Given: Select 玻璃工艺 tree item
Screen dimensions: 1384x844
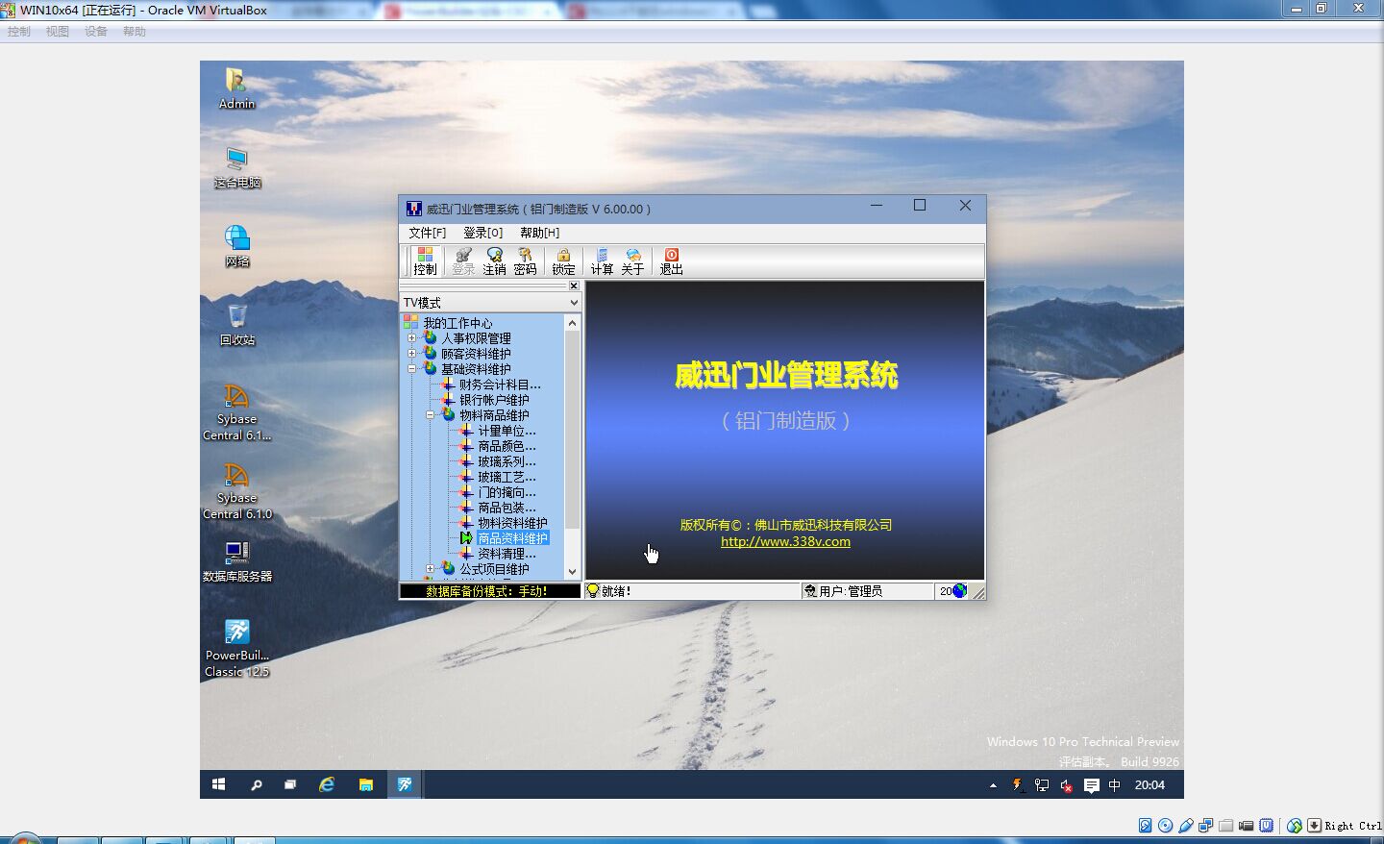Looking at the screenshot, I should coord(507,477).
